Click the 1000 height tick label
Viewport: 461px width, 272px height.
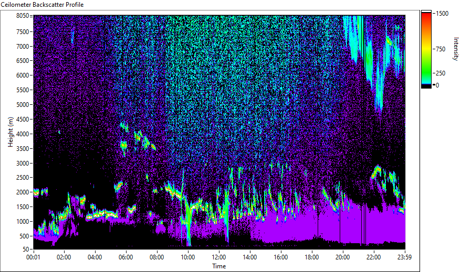pyautogui.click(x=23, y=222)
